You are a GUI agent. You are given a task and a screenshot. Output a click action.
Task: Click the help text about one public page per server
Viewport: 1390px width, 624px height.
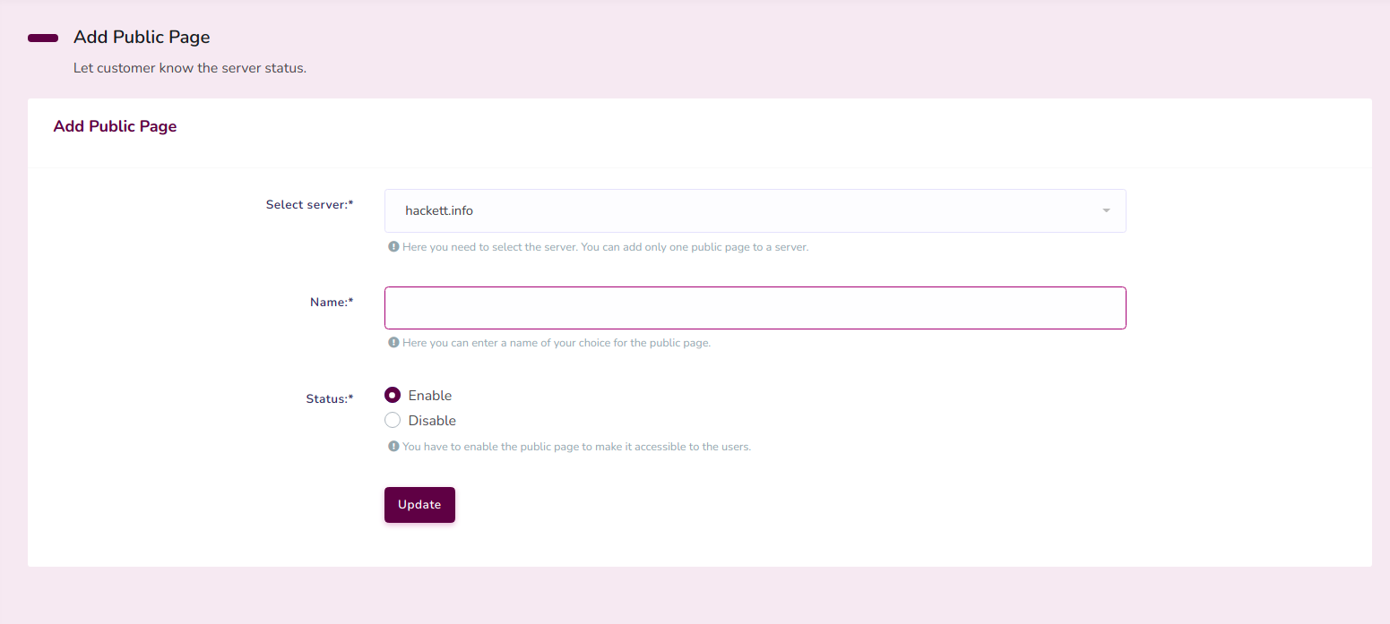point(605,247)
